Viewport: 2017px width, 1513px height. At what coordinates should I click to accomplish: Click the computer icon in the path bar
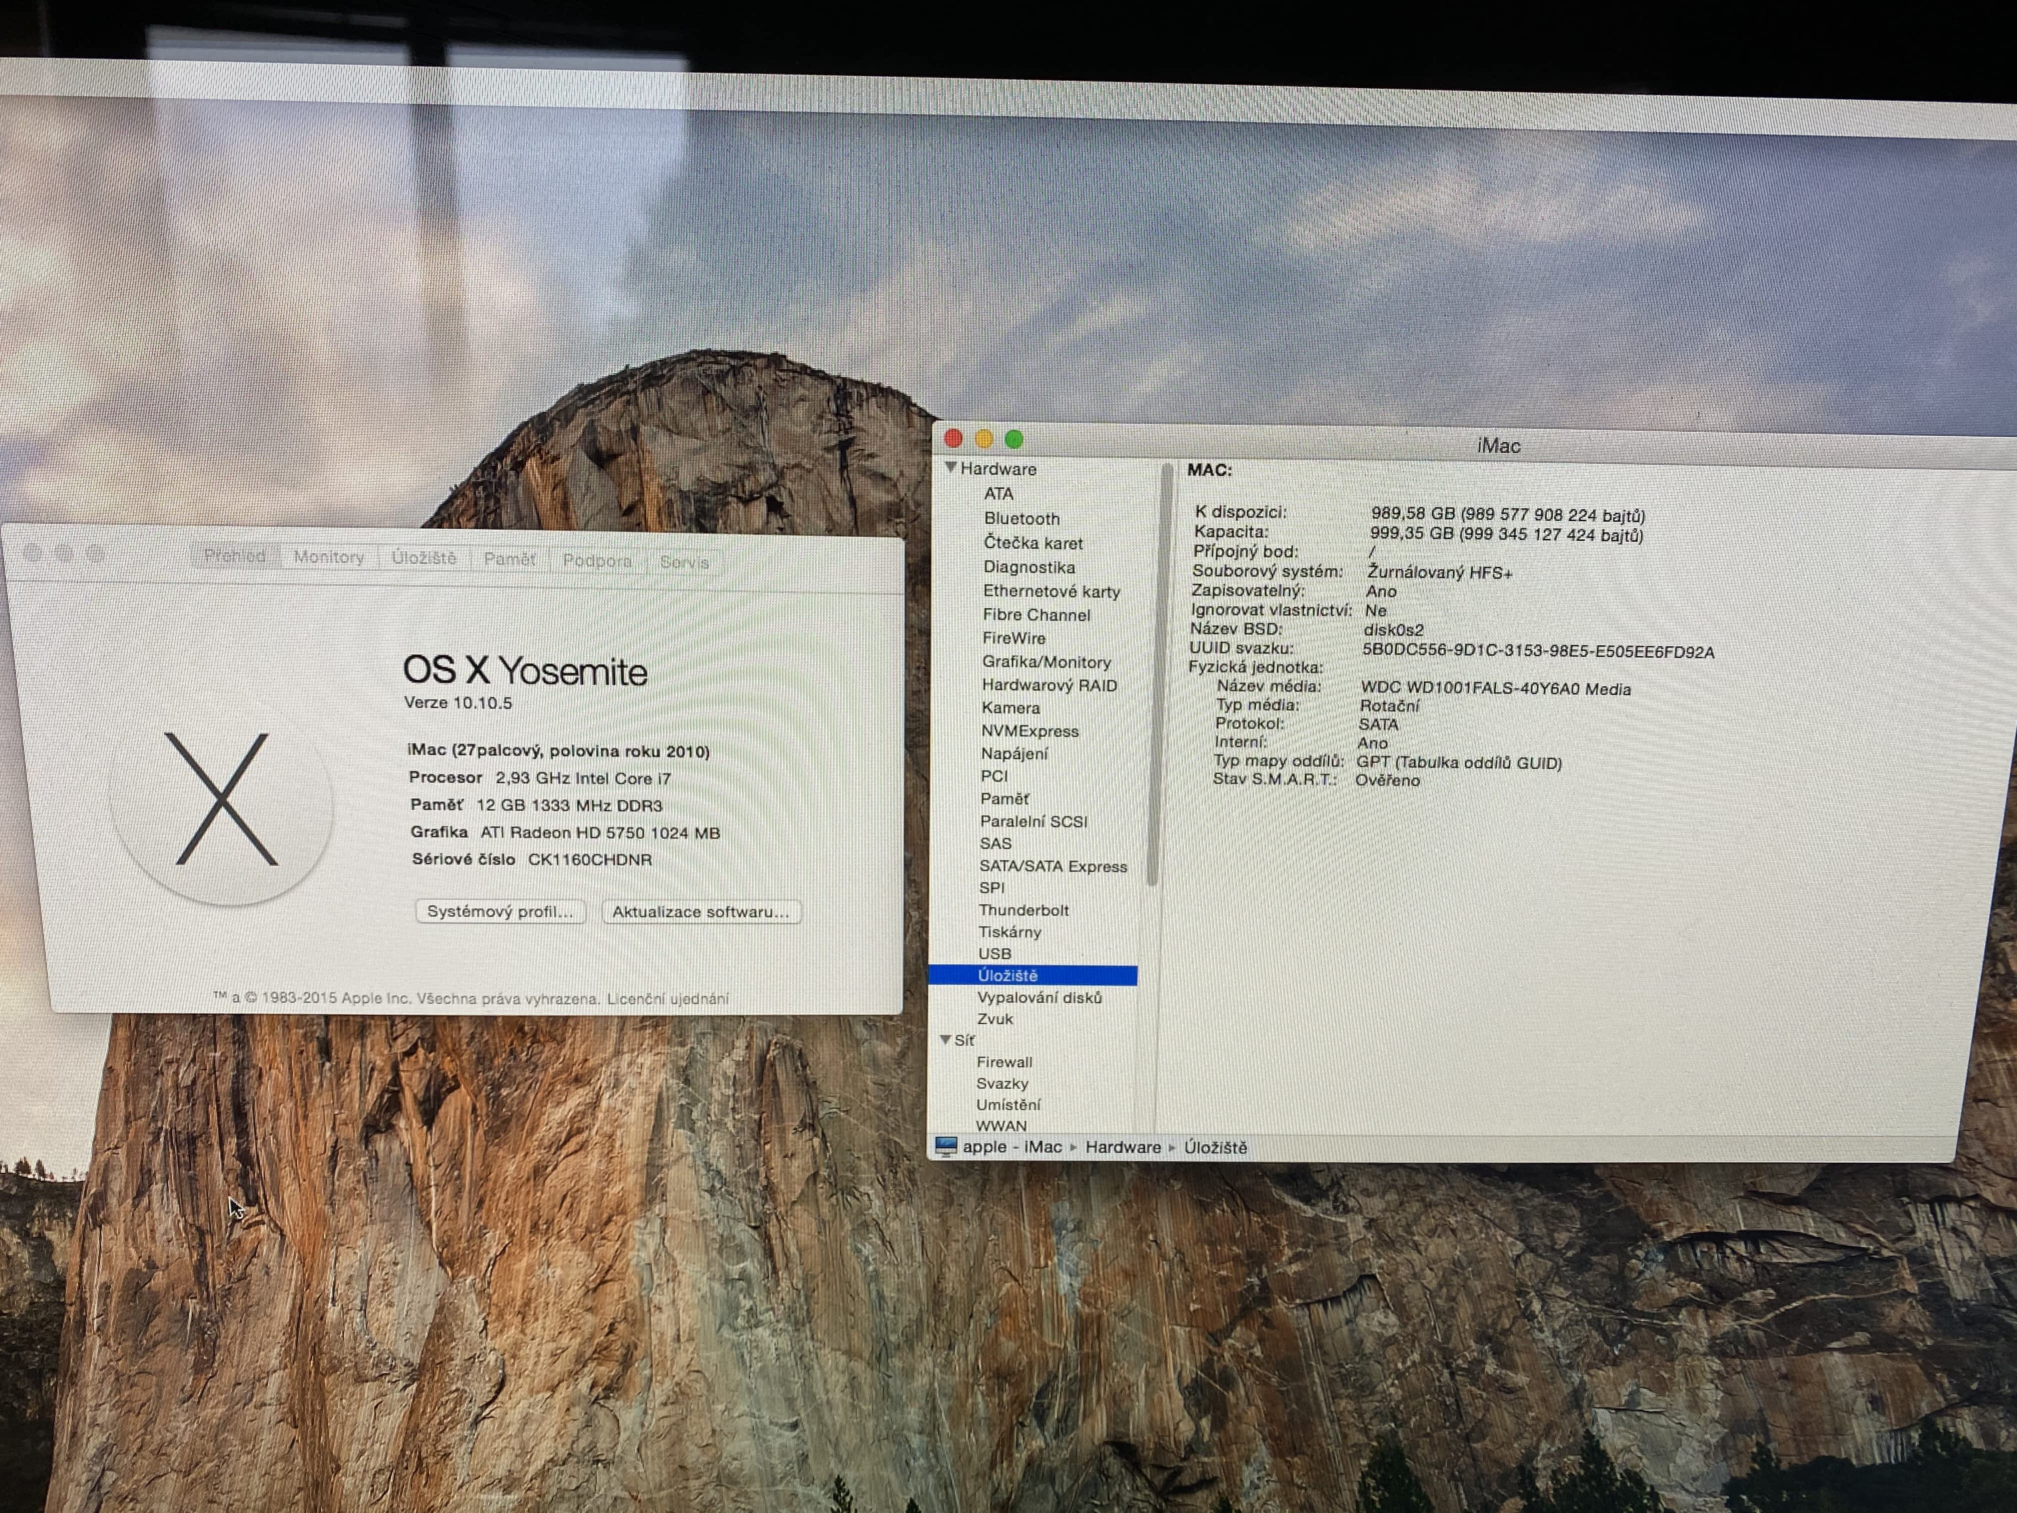click(945, 1146)
